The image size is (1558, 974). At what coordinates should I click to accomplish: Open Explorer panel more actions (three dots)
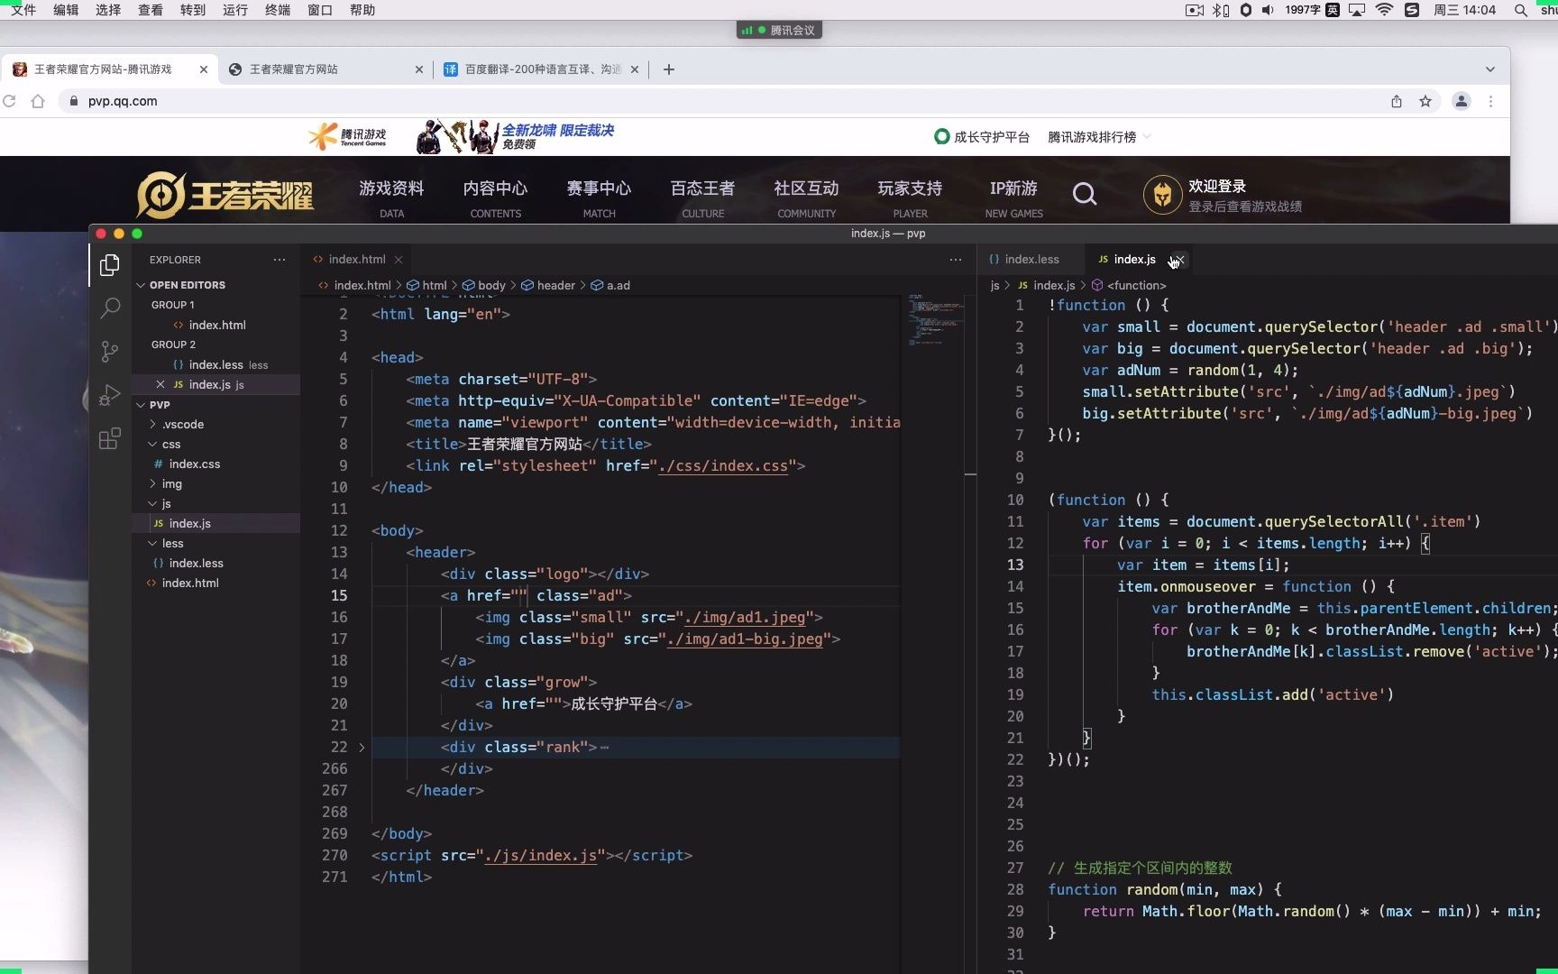click(280, 260)
